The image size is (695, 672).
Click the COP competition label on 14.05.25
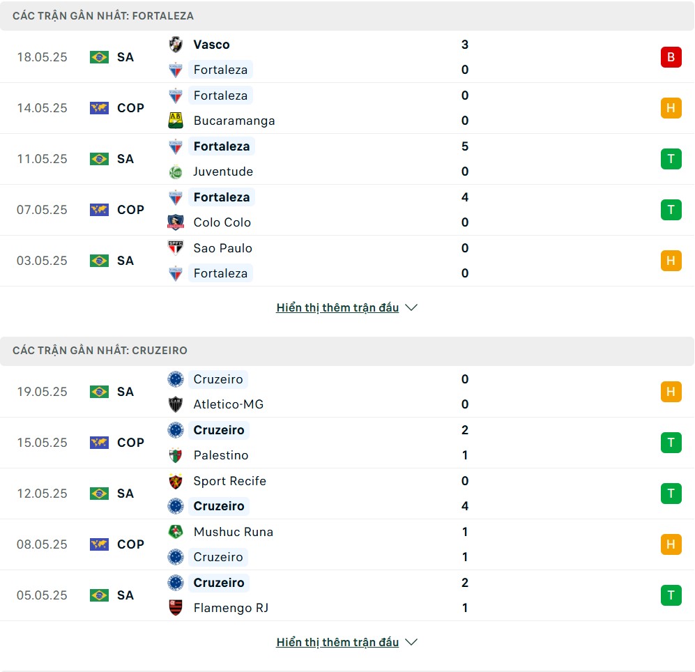pyautogui.click(x=130, y=108)
